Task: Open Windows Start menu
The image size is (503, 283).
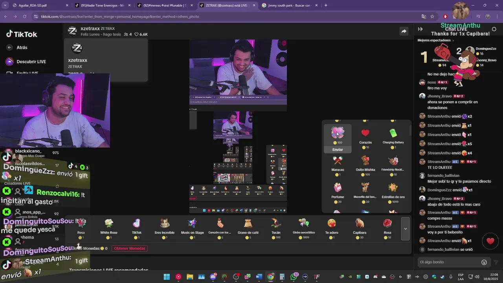Action: (167, 277)
